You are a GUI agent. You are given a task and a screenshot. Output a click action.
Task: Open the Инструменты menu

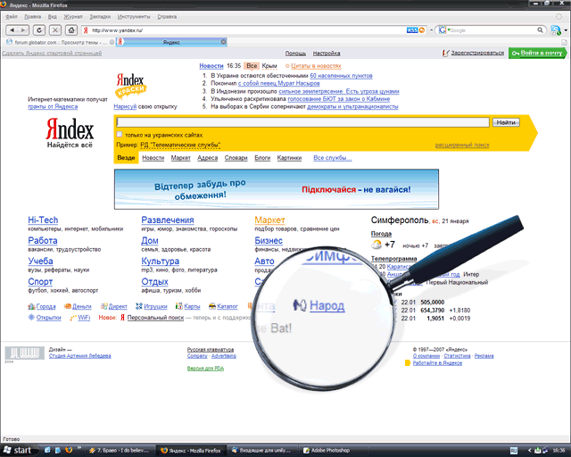click(x=134, y=17)
